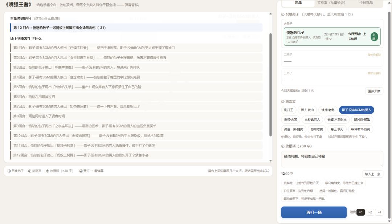
Task: Click the battle log scrollbar thumb
Action: 270,85
